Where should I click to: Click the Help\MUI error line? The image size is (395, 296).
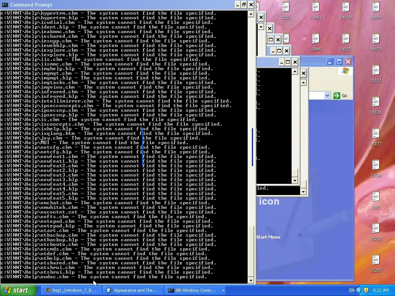point(95,143)
